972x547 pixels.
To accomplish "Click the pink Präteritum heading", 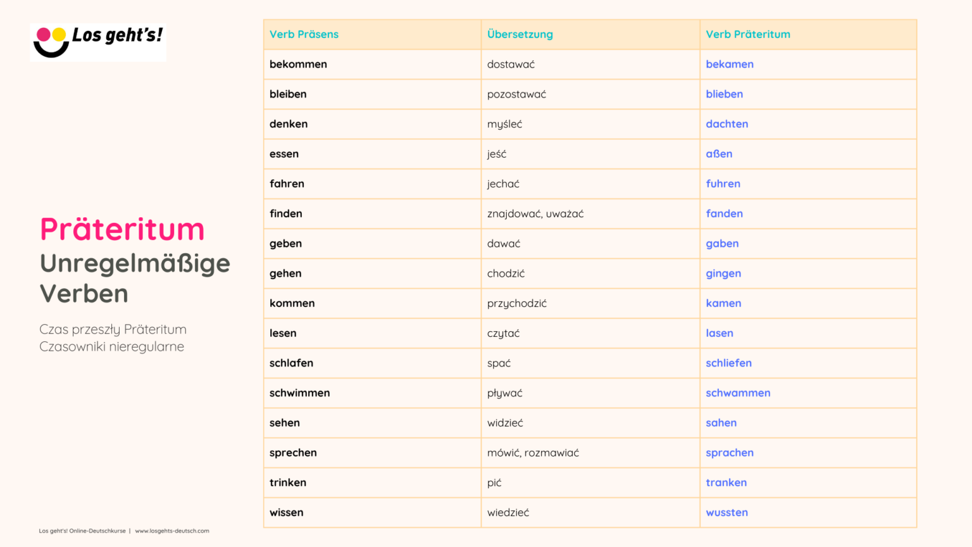I will (122, 229).
